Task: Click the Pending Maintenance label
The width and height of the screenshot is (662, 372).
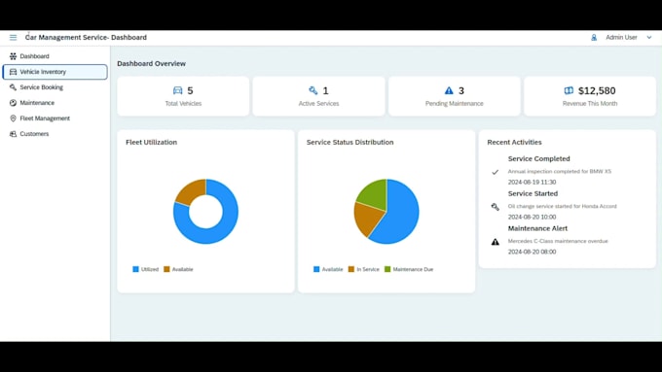Action: pyautogui.click(x=455, y=104)
